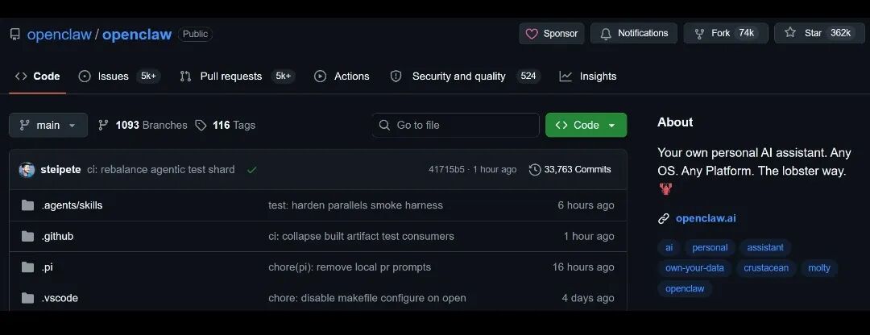870x335 pixels.
Task: Open the Issues tab
Action: pos(119,77)
